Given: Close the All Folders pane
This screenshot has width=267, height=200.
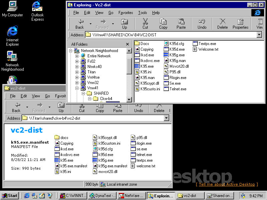Looking at the screenshot, I should [x=127, y=44].
